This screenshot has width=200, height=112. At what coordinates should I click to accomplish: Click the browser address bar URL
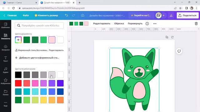click(53, 8)
